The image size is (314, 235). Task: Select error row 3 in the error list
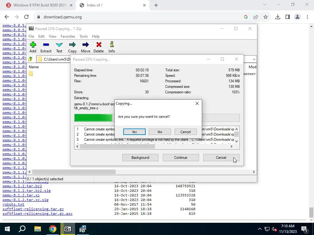tap(154, 140)
